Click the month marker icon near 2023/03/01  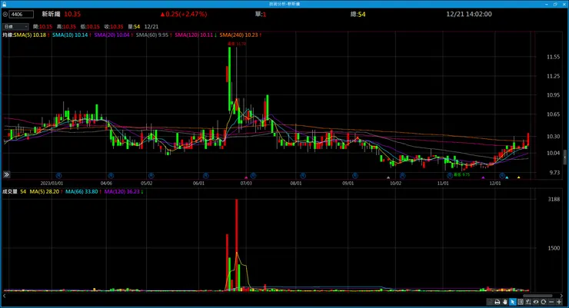click(x=58, y=176)
